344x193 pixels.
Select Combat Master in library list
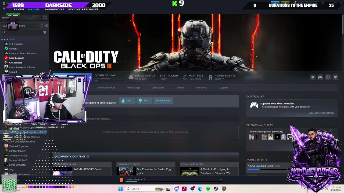(17, 151)
